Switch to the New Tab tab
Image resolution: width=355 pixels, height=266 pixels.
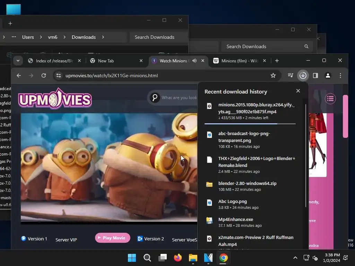(x=116, y=61)
